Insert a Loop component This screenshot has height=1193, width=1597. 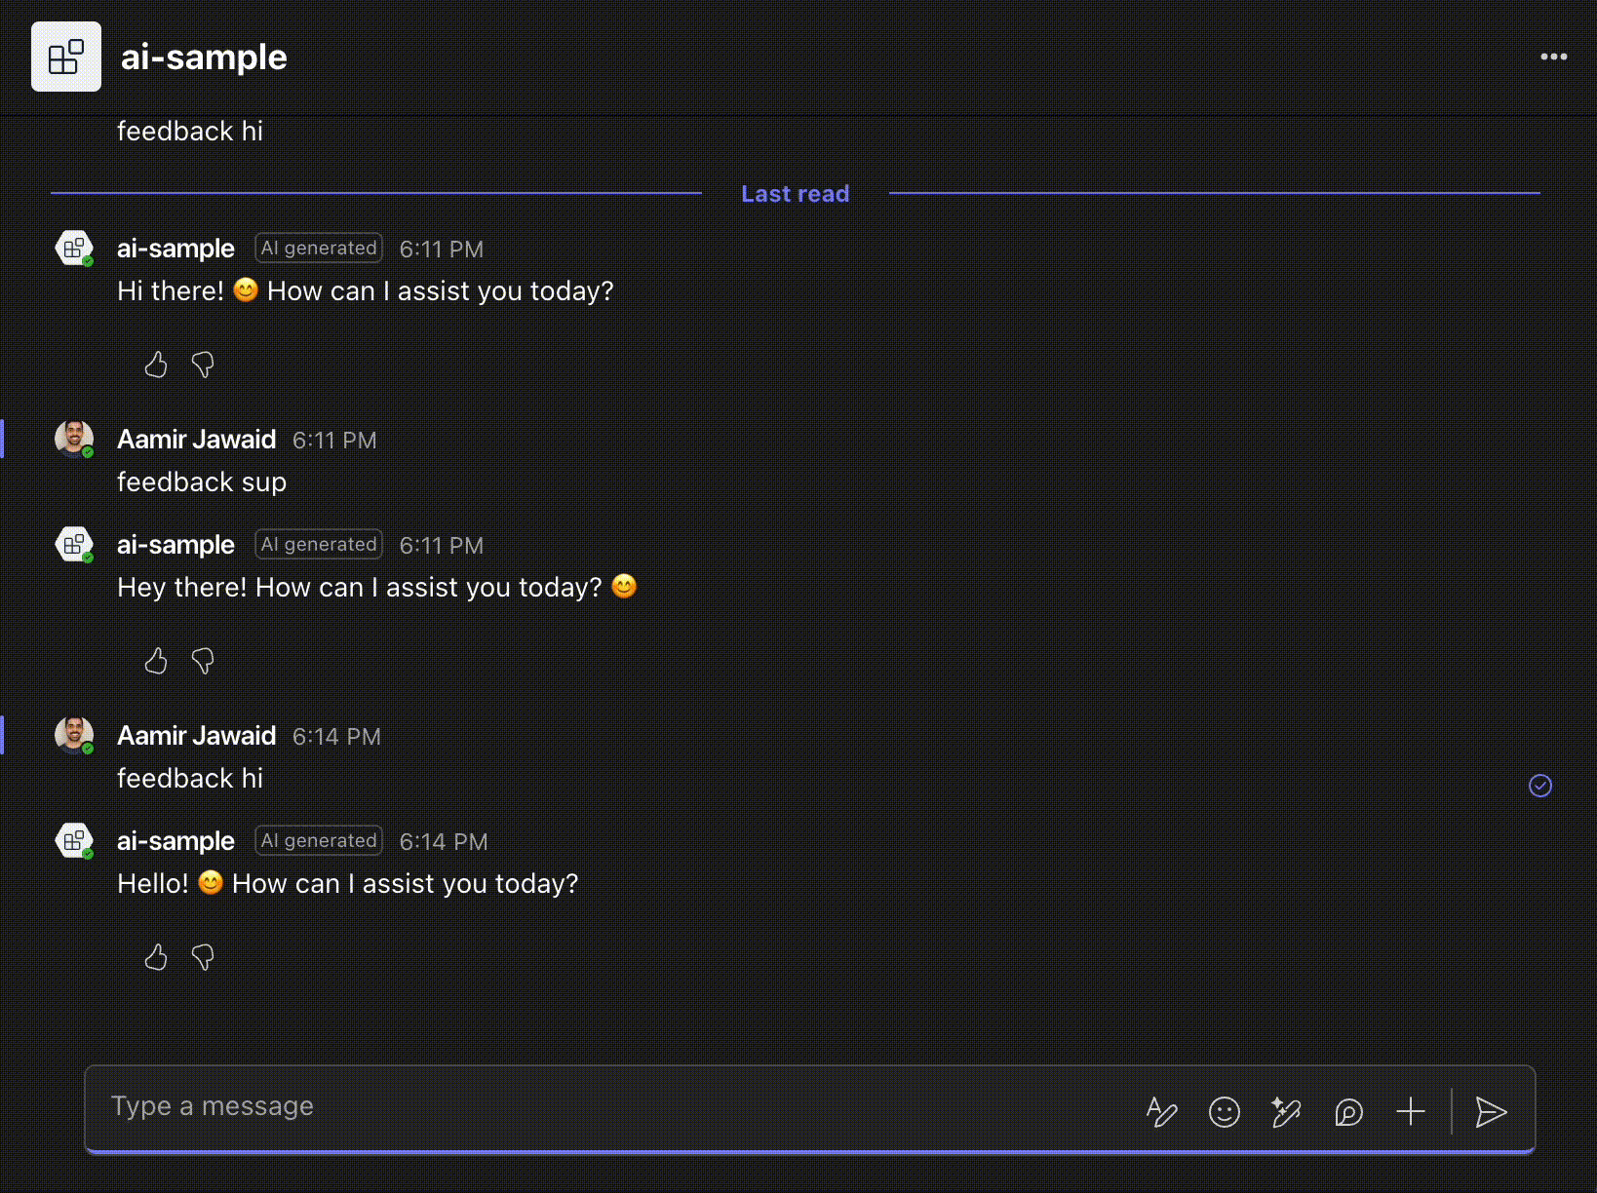coord(1348,1111)
